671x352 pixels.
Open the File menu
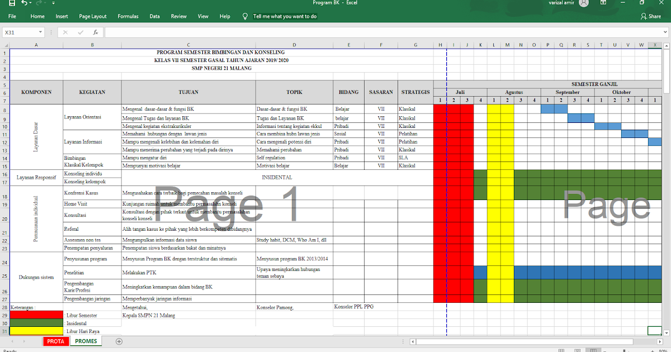tap(12, 16)
